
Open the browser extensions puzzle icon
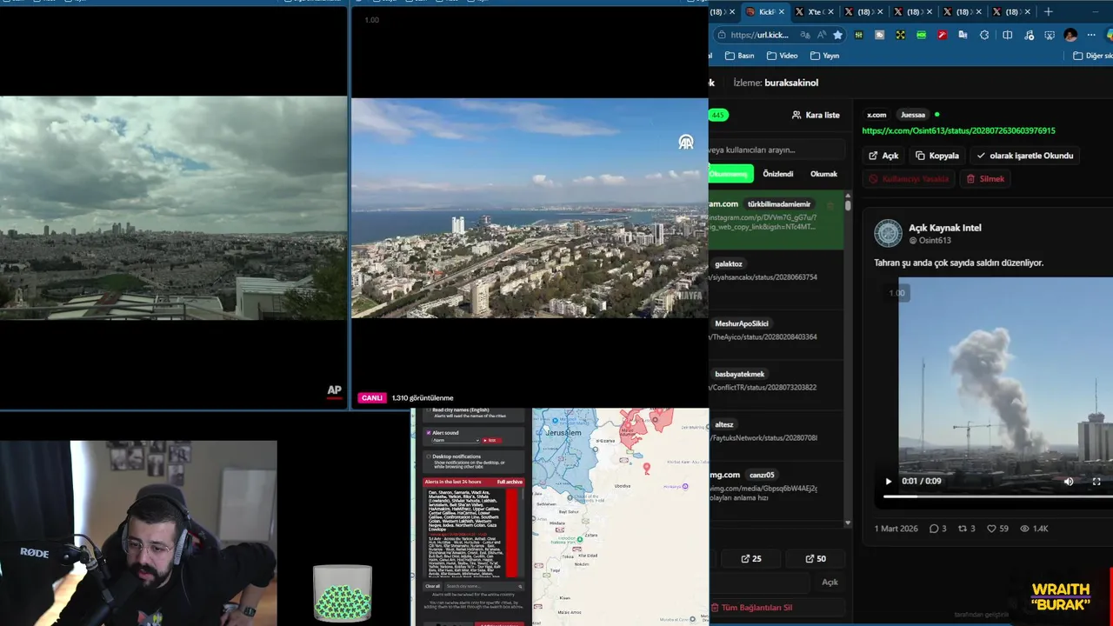pyautogui.click(x=984, y=35)
